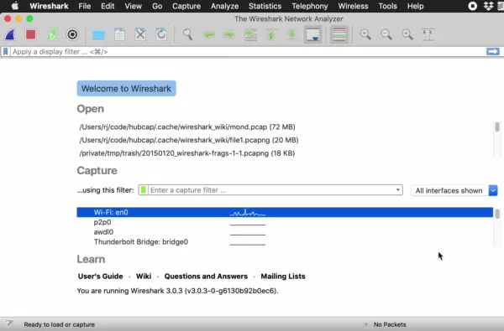
Task: Zoom in on main window text
Action: coord(365,34)
